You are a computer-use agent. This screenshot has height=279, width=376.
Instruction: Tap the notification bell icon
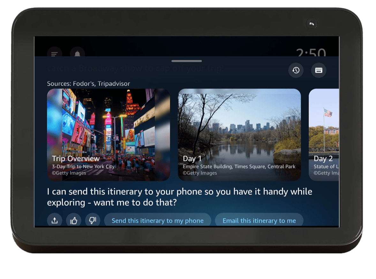click(x=77, y=53)
